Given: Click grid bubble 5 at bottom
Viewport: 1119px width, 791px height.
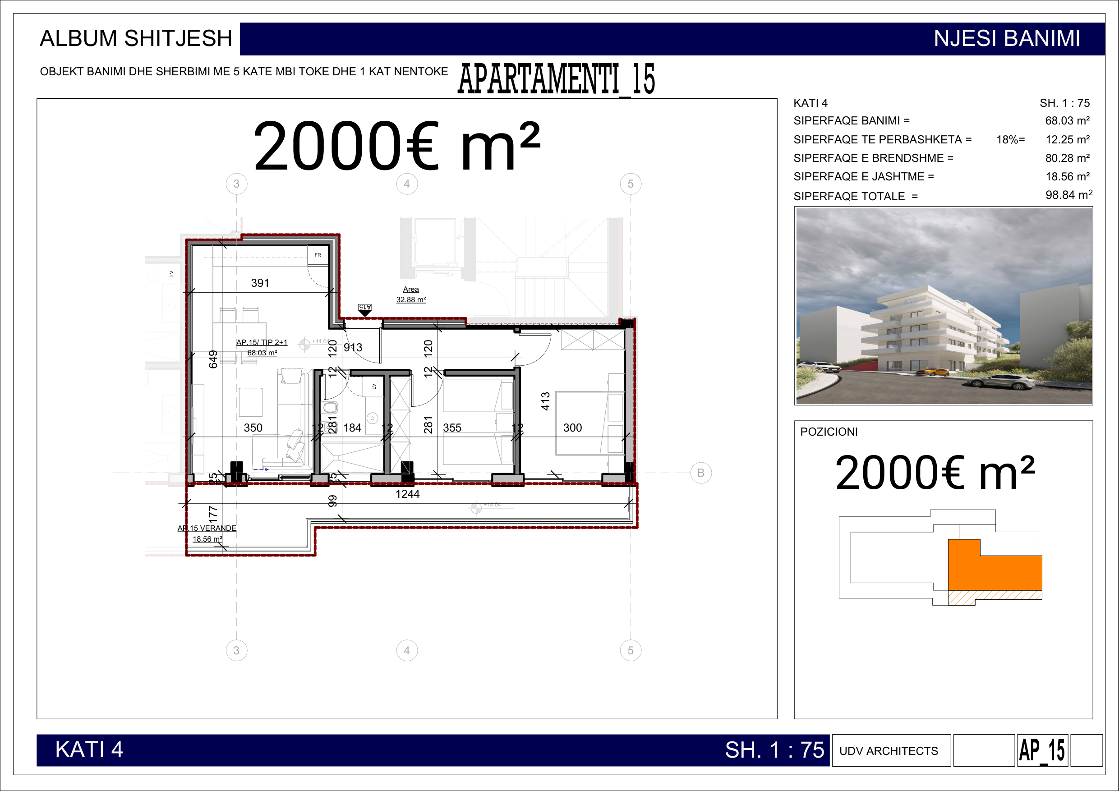Looking at the screenshot, I should [630, 650].
